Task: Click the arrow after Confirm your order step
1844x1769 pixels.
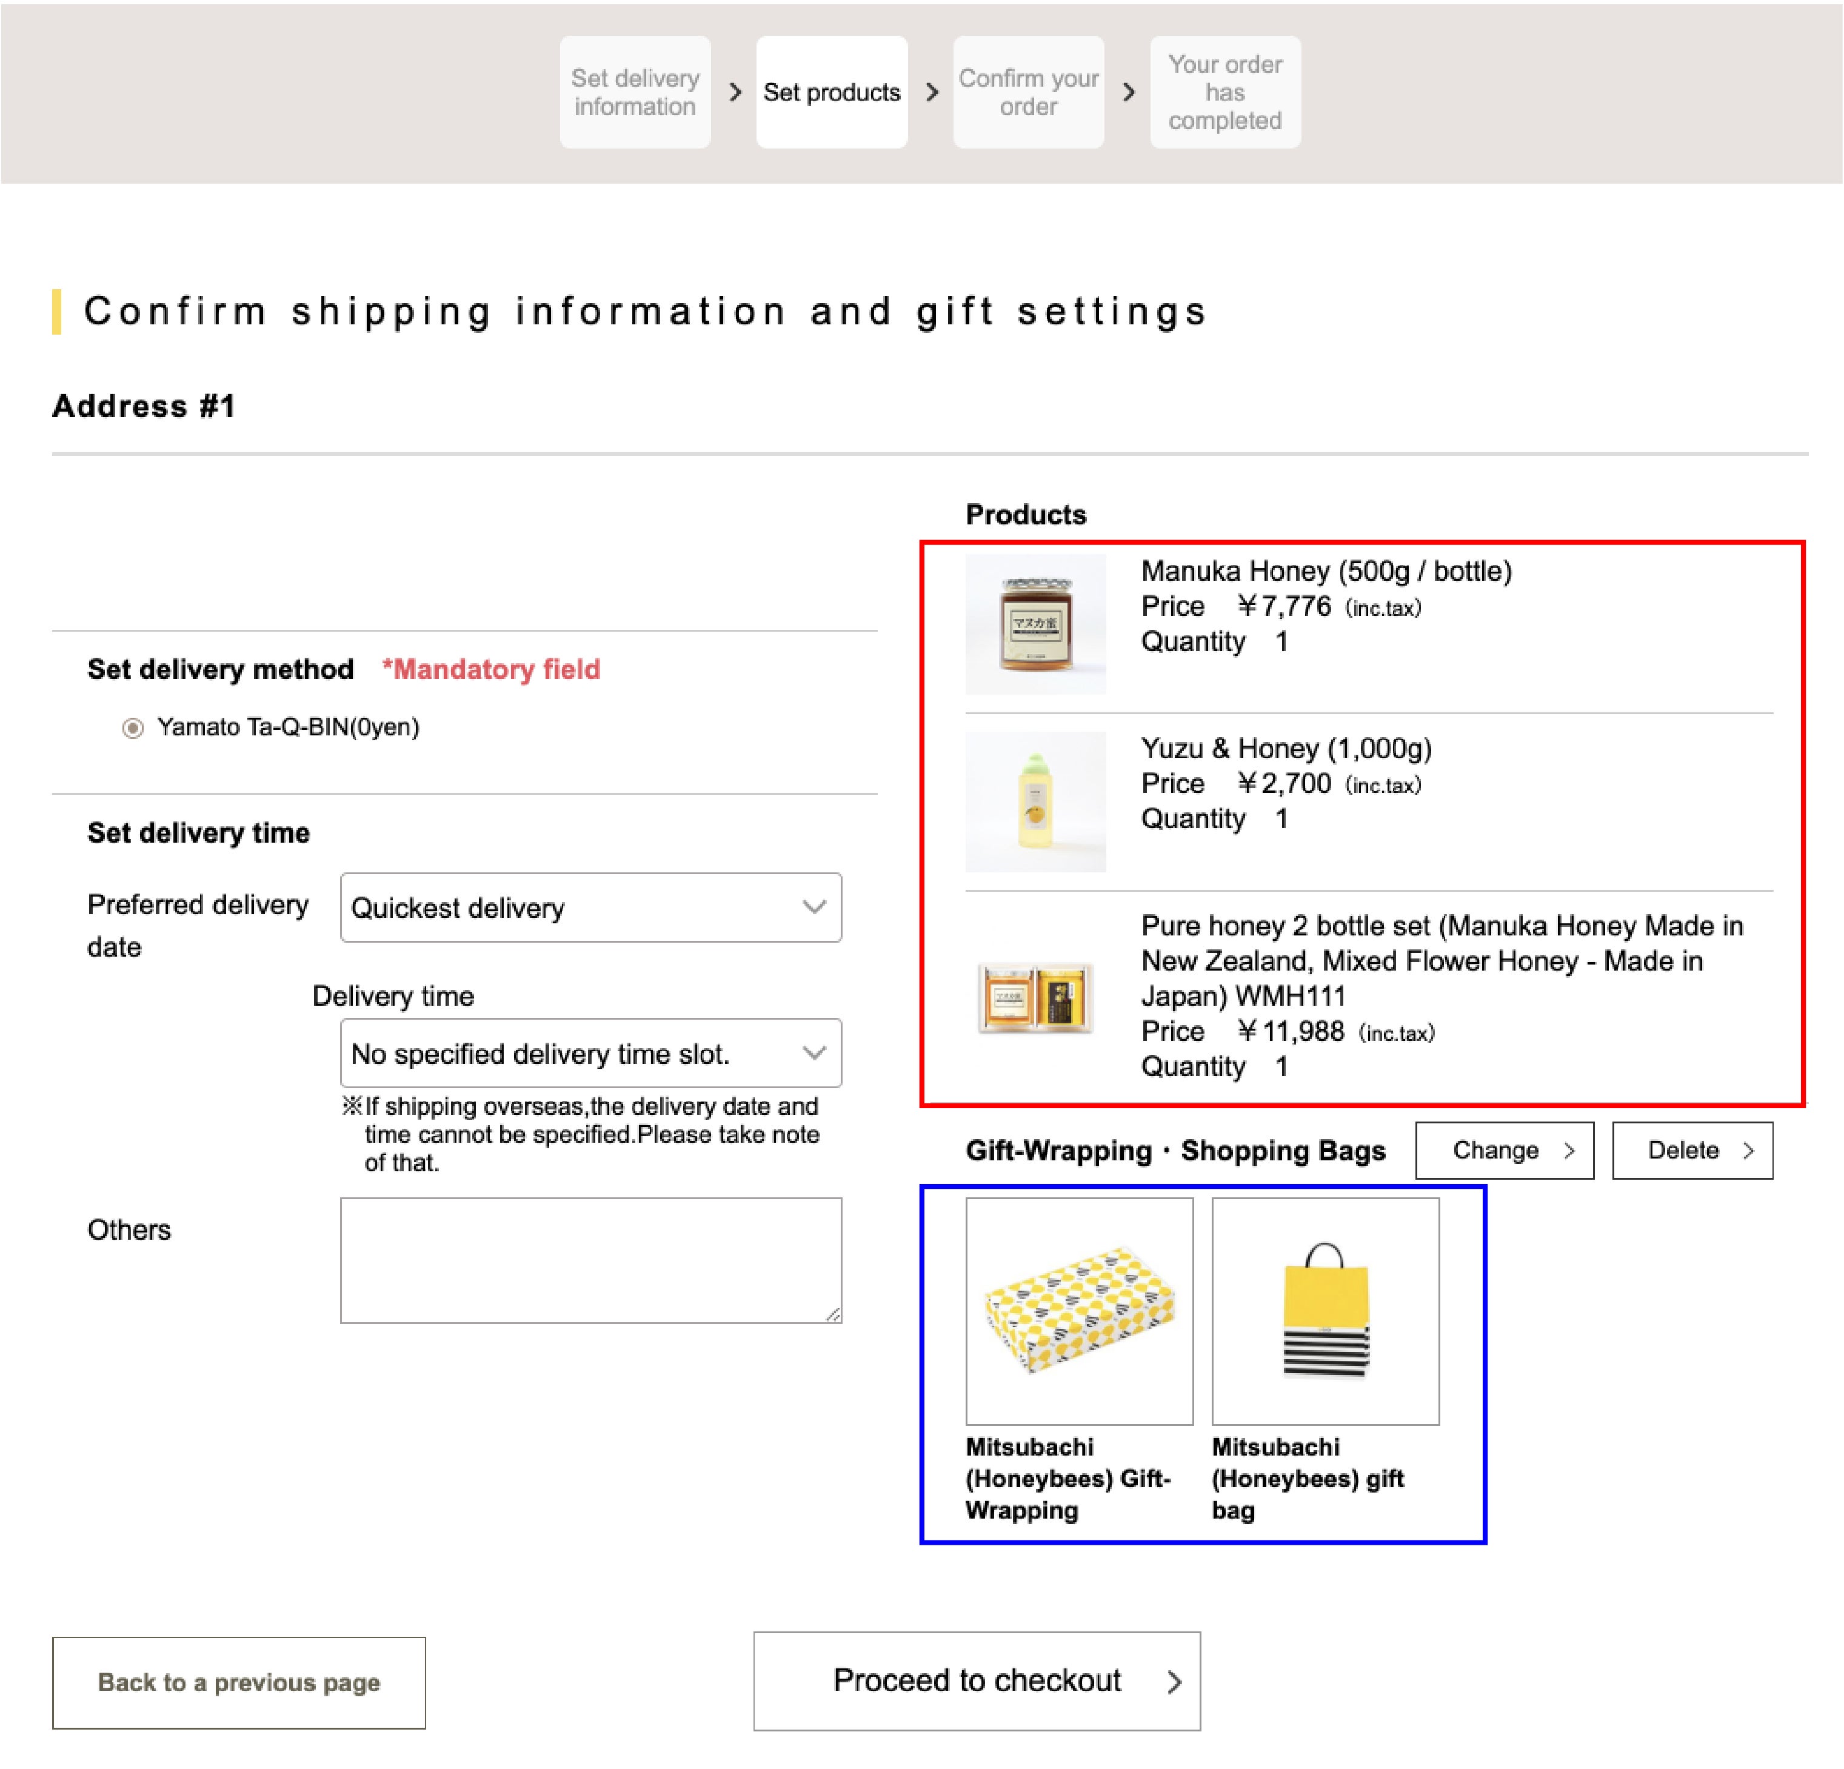Action: tap(1128, 92)
